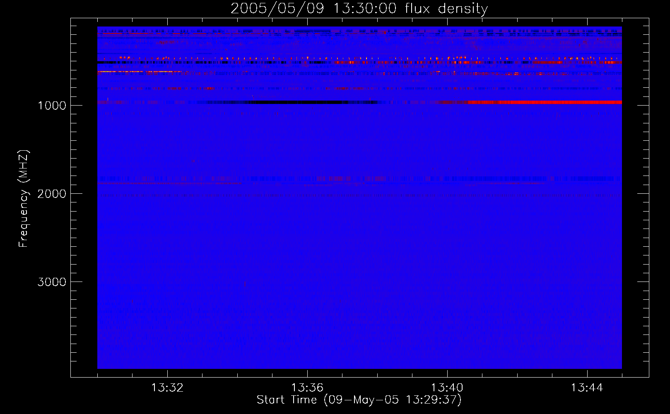Select the "3000" frequency tick label
This screenshot has width=670, height=414.
coord(52,282)
